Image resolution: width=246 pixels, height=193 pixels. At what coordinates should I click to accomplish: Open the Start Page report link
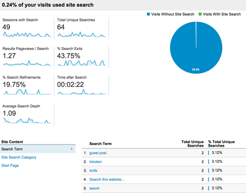point(10,165)
